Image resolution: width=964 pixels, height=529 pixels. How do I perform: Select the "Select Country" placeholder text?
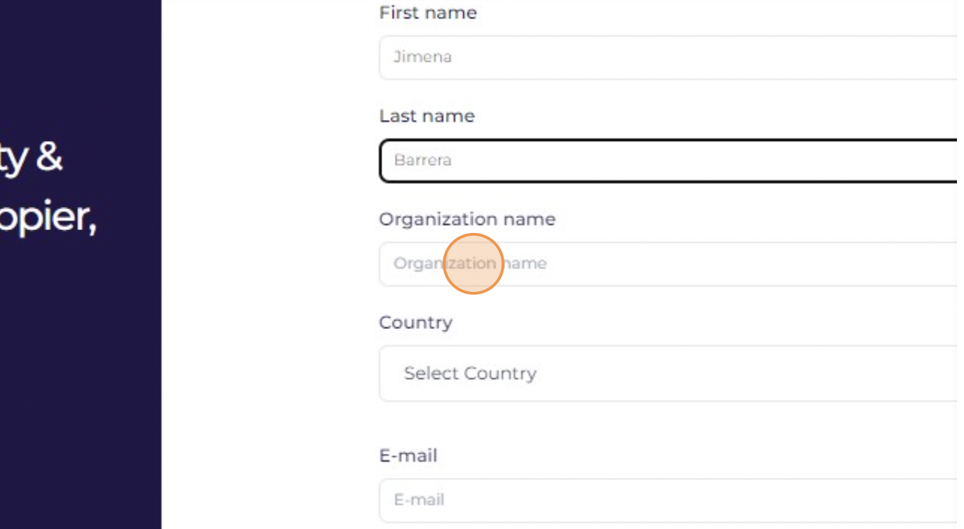click(x=470, y=373)
